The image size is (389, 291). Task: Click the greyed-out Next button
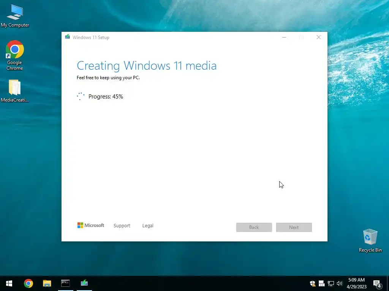294,227
